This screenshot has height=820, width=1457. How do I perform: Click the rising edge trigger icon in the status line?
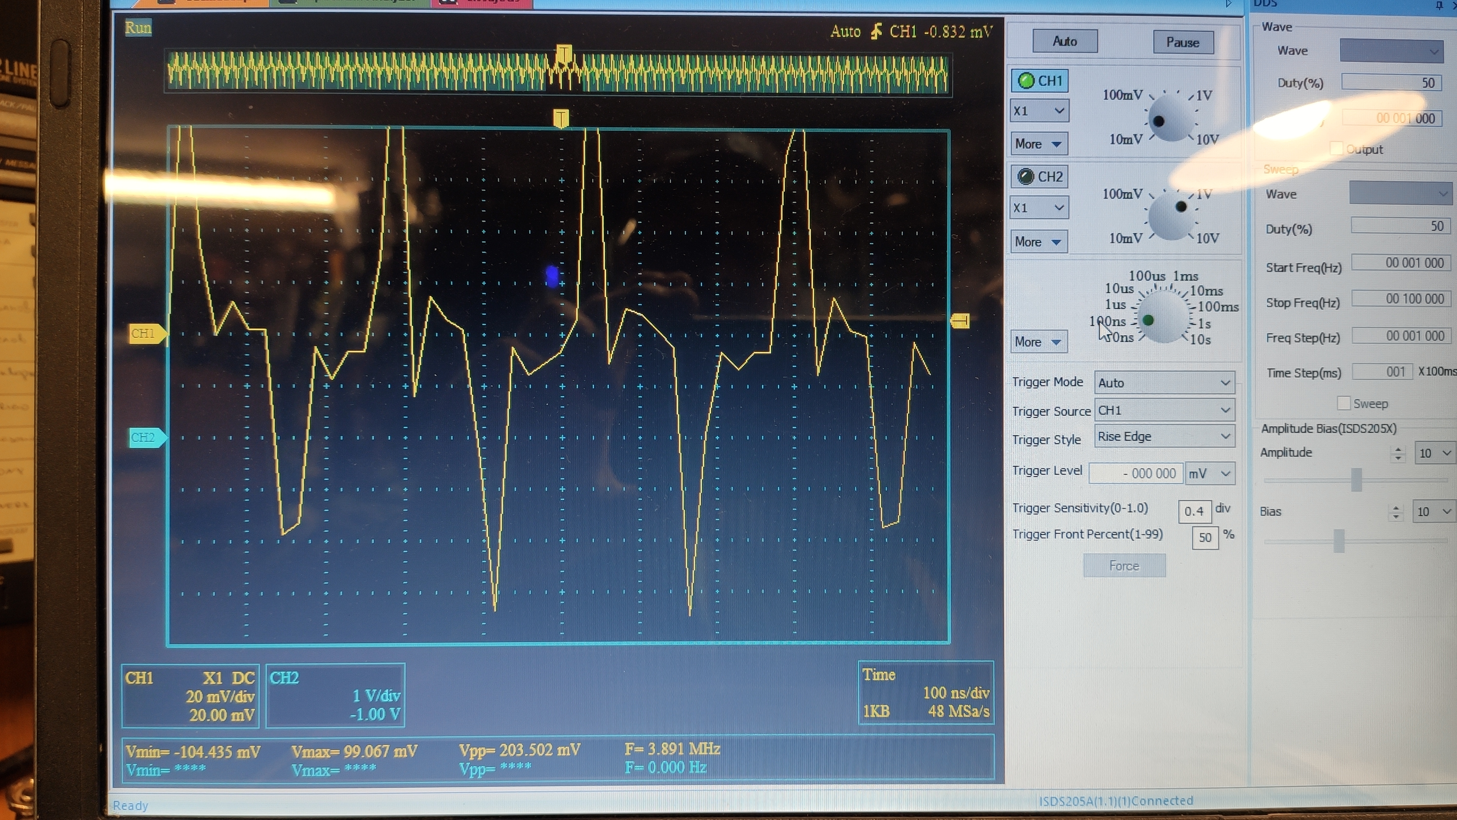coord(876,31)
